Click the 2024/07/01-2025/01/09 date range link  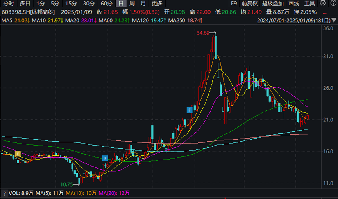(x=294, y=20)
